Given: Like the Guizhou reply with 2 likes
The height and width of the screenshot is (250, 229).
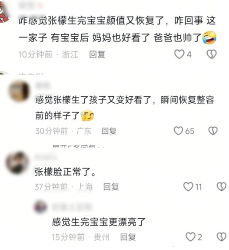Looking at the screenshot, I should click(190, 237).
